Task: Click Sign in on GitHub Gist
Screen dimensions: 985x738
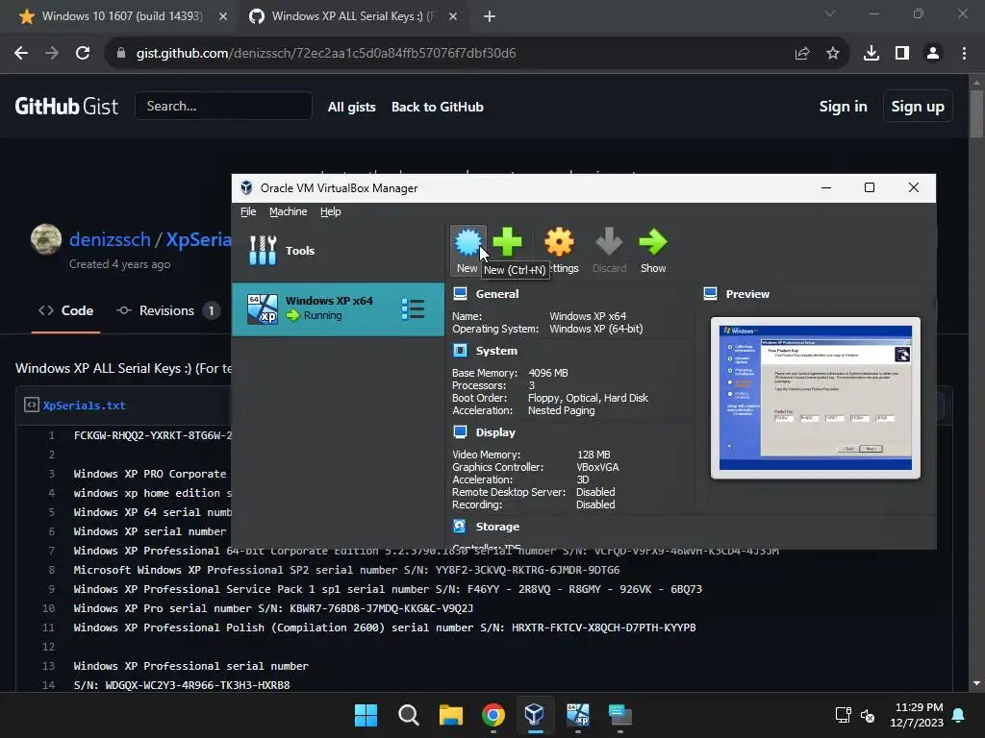Action: 843,107
